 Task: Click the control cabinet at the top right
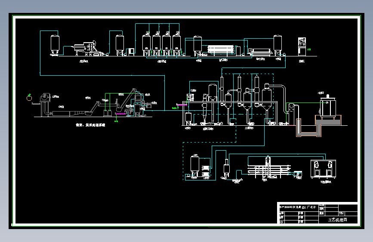tap(302, 47)
